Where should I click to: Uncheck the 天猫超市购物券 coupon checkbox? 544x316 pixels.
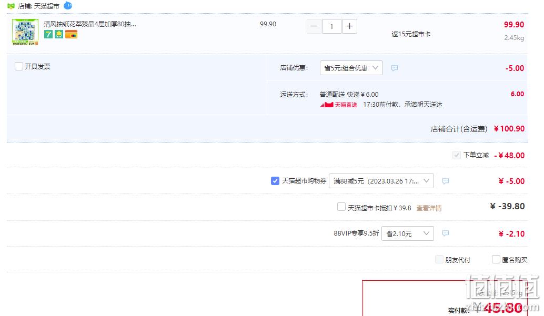coord(275,181)
